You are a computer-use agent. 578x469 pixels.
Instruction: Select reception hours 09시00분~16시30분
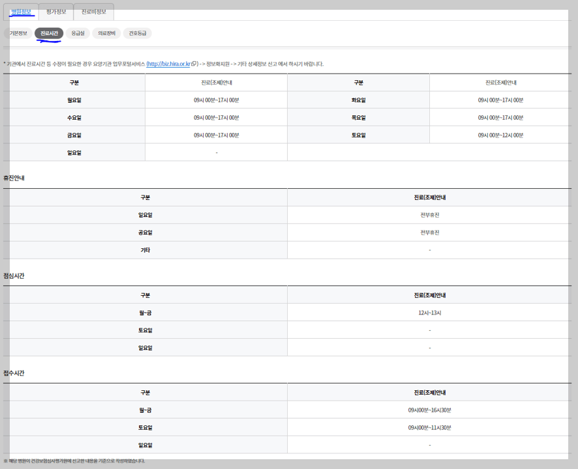coord(430,410)
